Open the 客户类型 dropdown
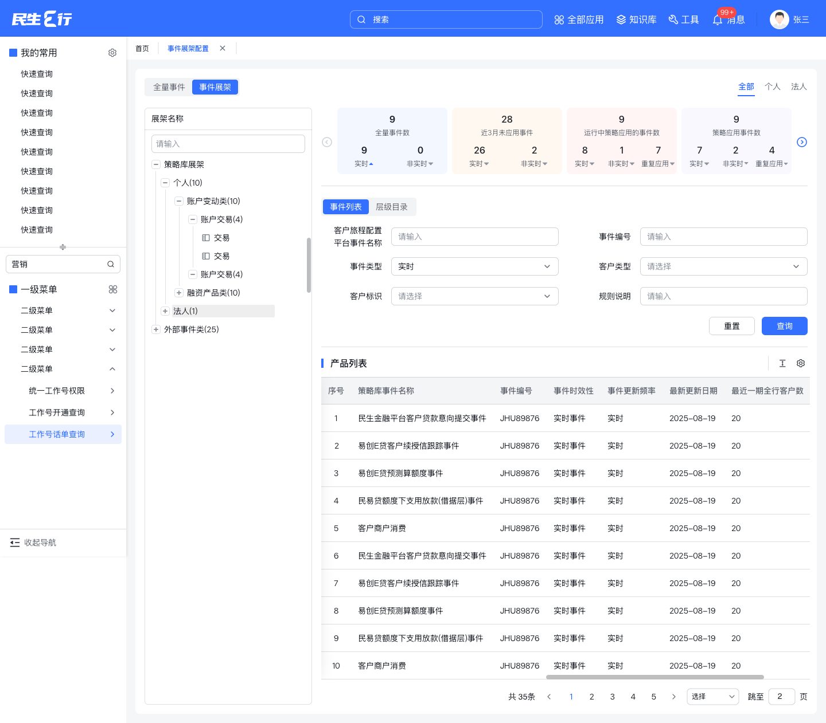 [724, 266]
